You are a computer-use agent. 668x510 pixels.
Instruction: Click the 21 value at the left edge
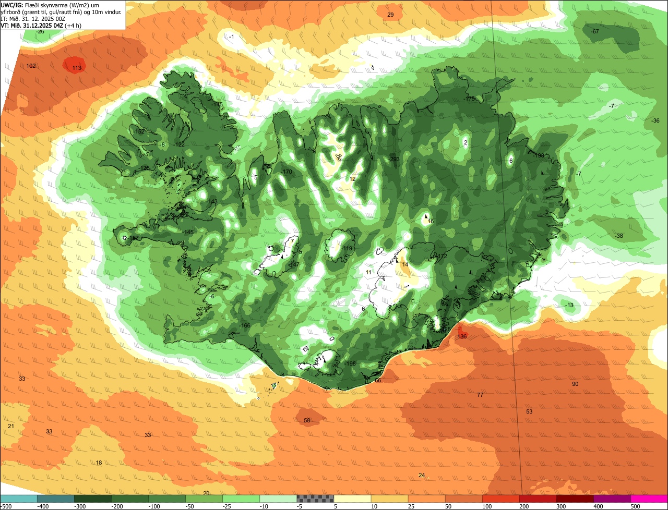point(11,426)
